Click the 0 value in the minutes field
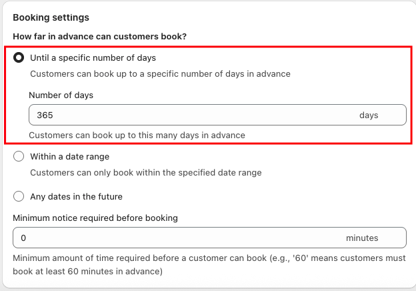The height and width of the screenshot is (291, 416). (23, 238)
